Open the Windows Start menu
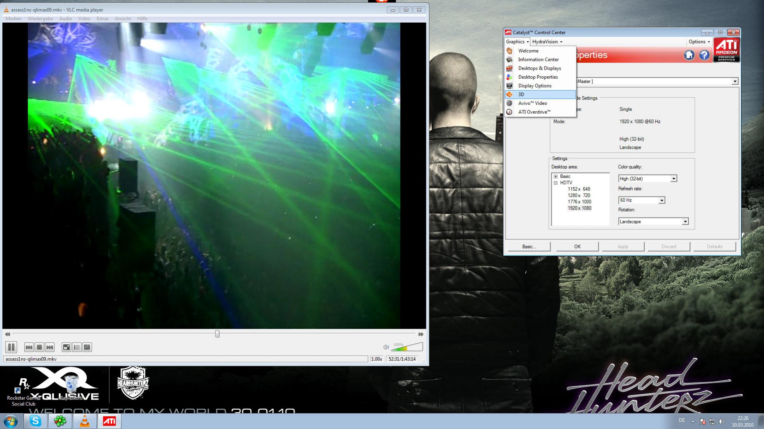764x429 pixels. pyautogui.click(x=11, y=421)
